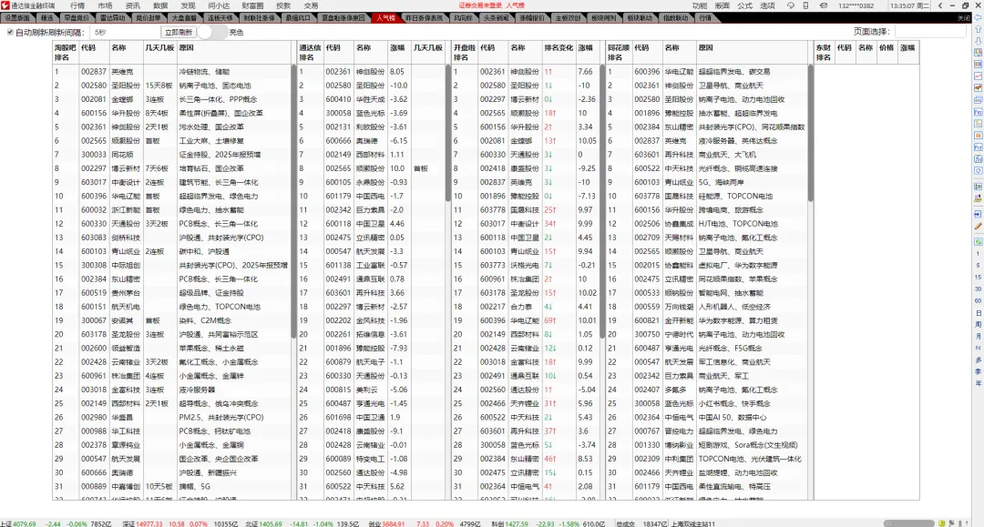Click the circle O sidebar icon
This screenshot has height=527, width=984.
(978, 170)
